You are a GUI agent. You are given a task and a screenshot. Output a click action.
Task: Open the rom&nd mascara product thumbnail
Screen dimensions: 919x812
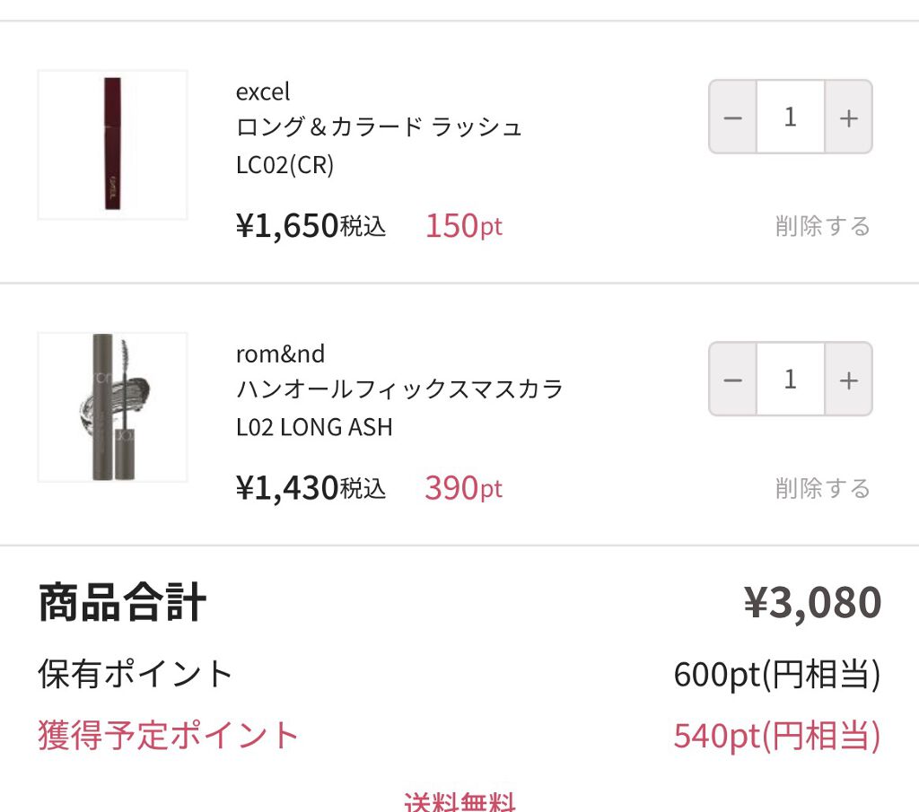(x=112, y=406)
